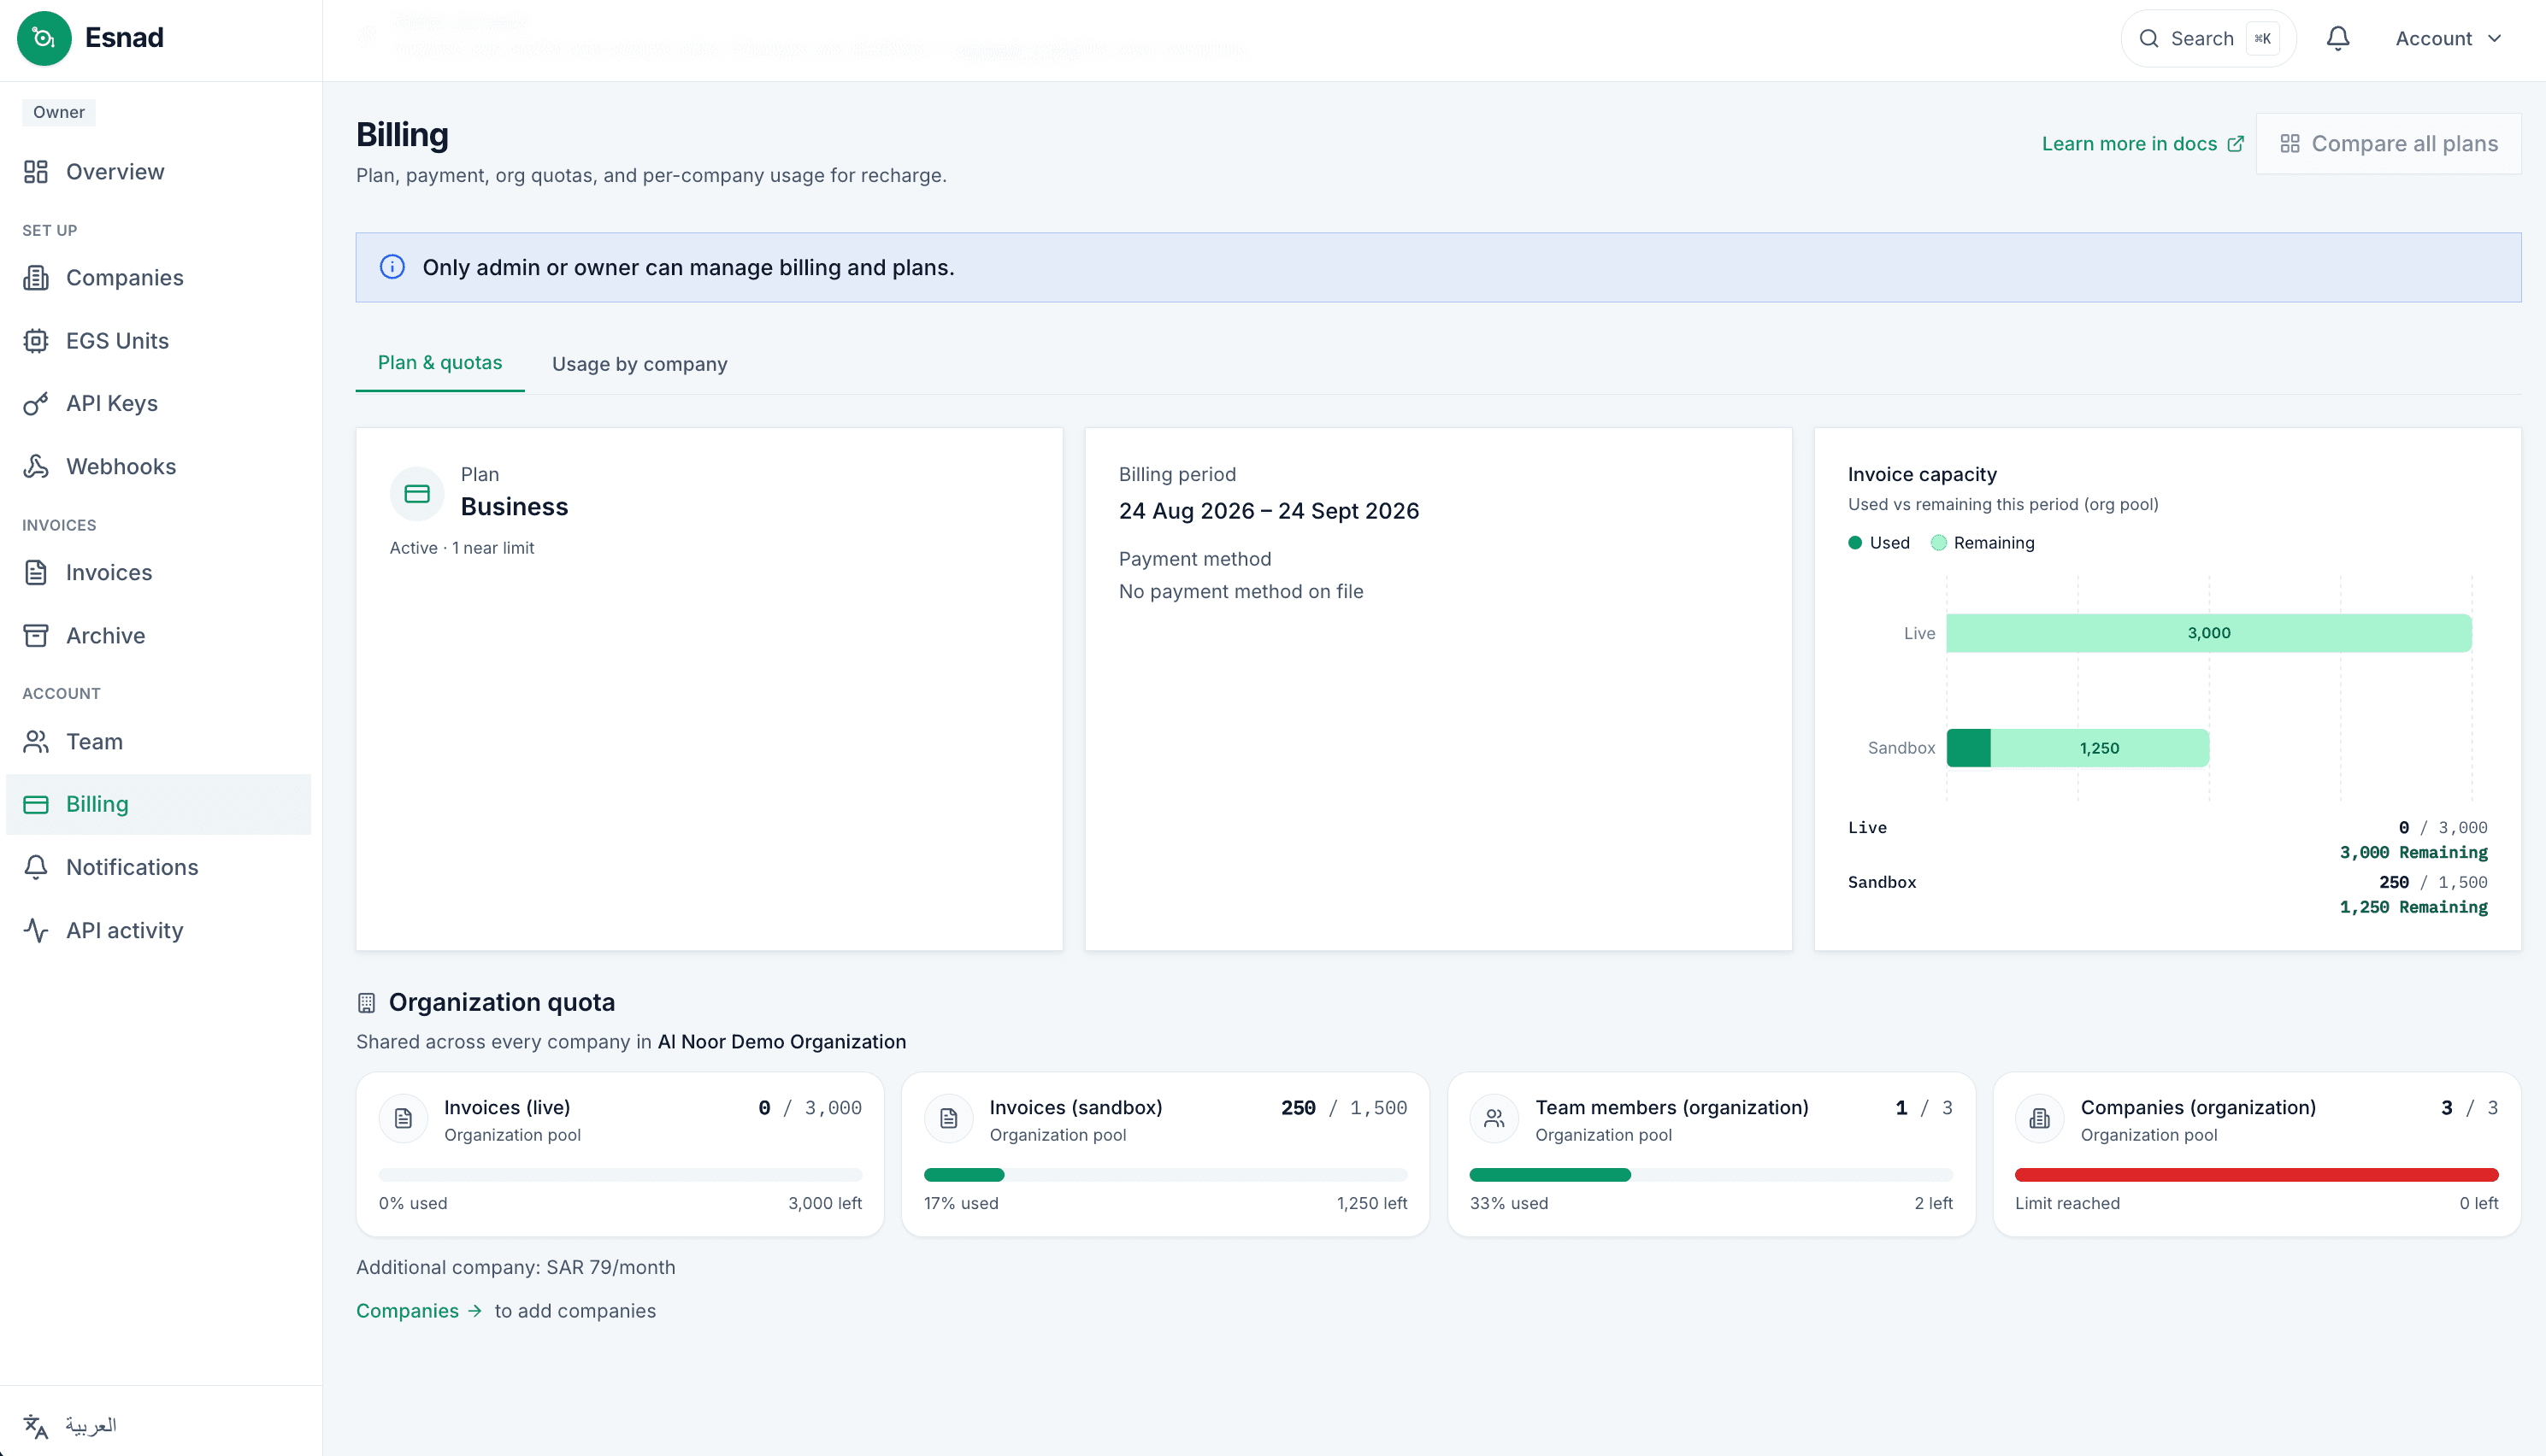The height and width of the screenshot is (1456, 2546).
Task: Switch language using the translate icon
Action: click(36, 1426)
